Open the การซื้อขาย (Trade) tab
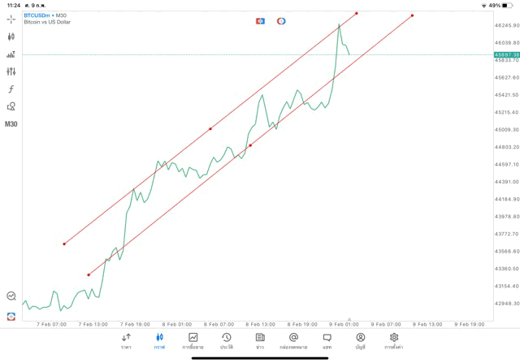 point(193,340)
